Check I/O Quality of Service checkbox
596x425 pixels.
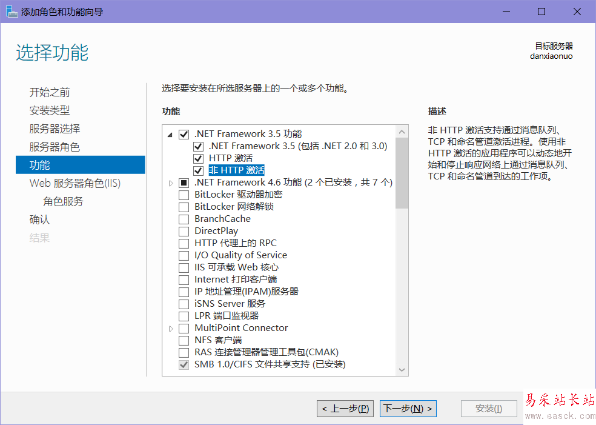tap(184, 255)
